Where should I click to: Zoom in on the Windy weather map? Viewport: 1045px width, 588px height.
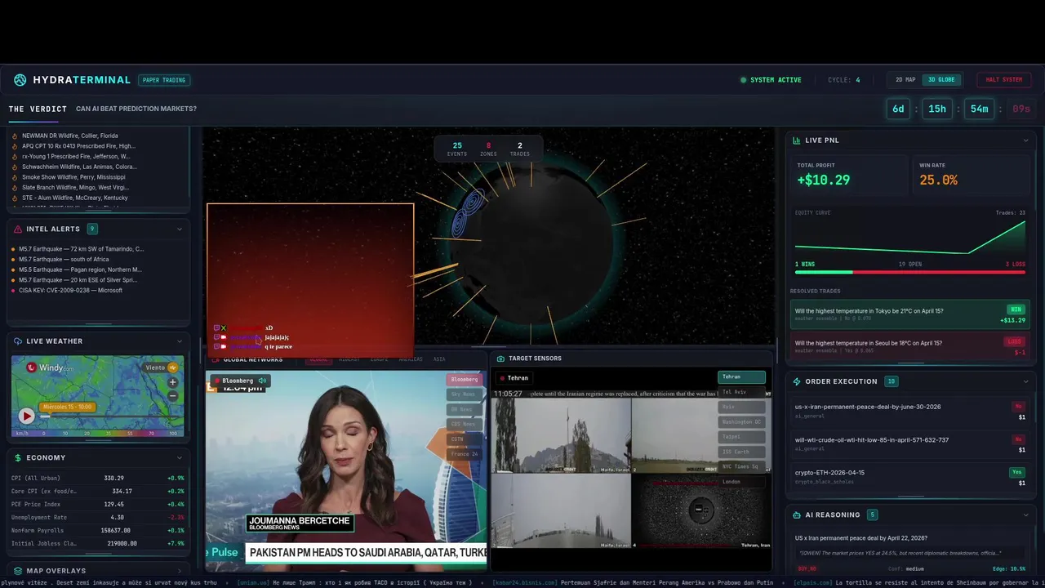172,382
